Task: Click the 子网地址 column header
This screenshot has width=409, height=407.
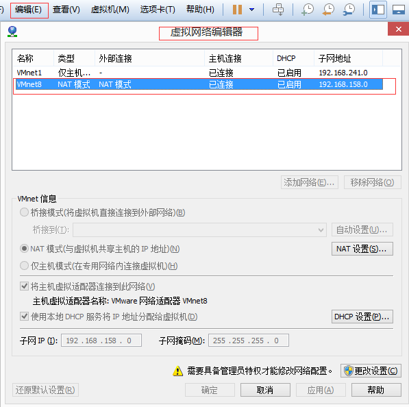Action: click(x=348, y=58)
